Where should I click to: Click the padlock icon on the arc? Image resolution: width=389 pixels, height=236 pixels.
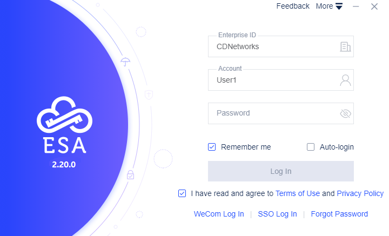pos(131,174)
